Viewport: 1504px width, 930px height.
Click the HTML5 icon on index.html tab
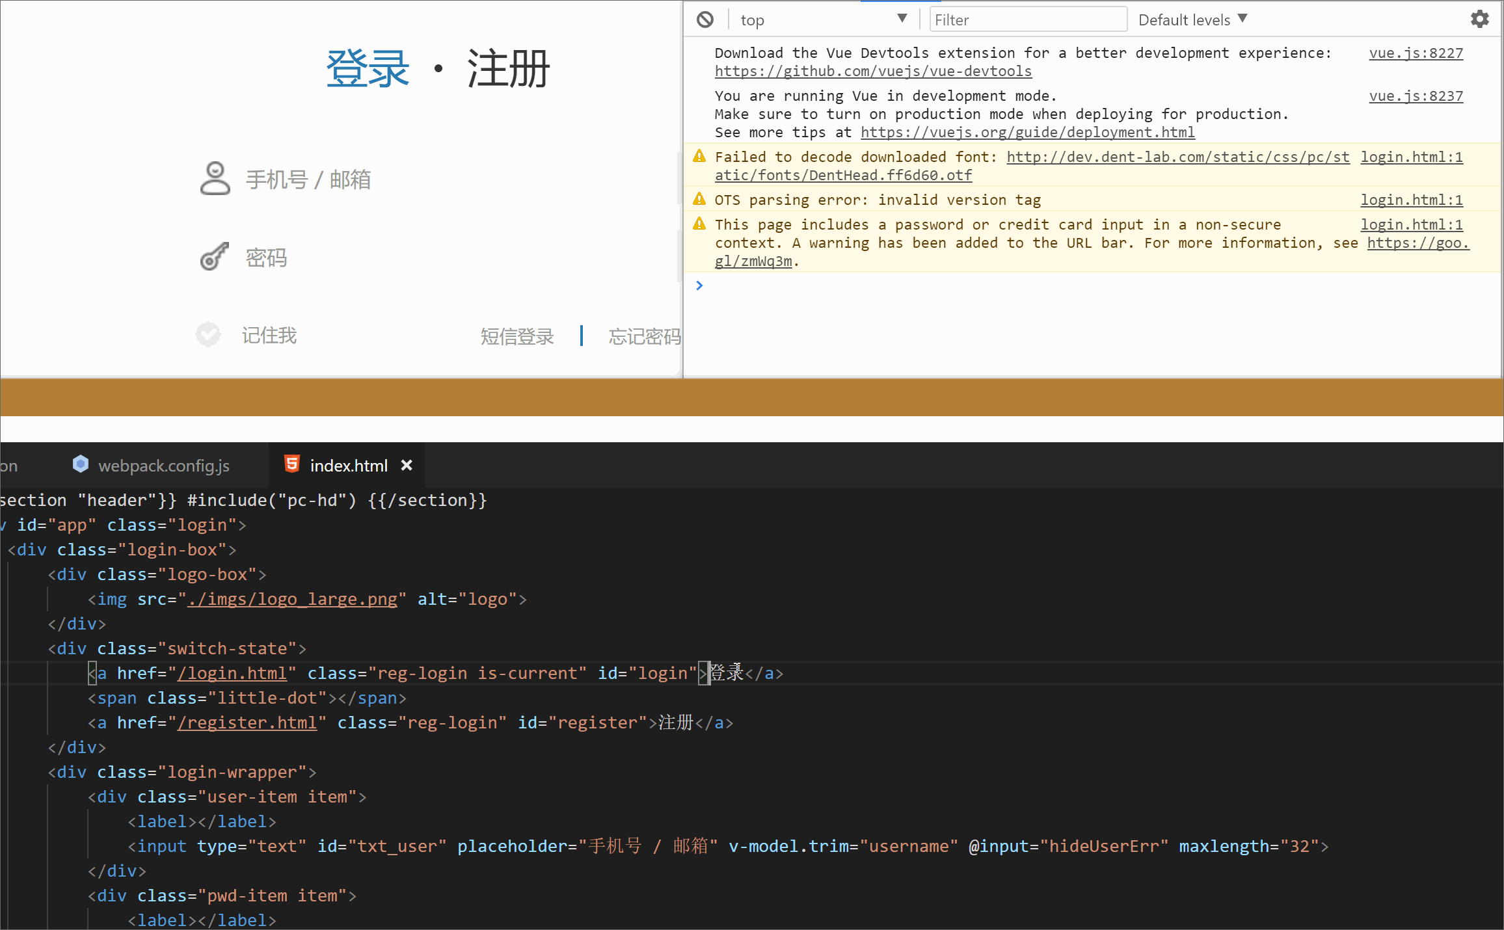[x=292, y=464]
